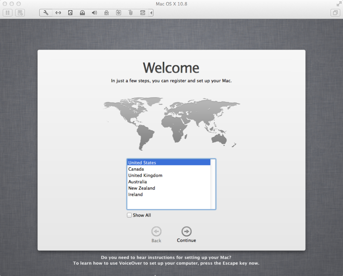Click the network adapter arrows icon

(58, 13)
